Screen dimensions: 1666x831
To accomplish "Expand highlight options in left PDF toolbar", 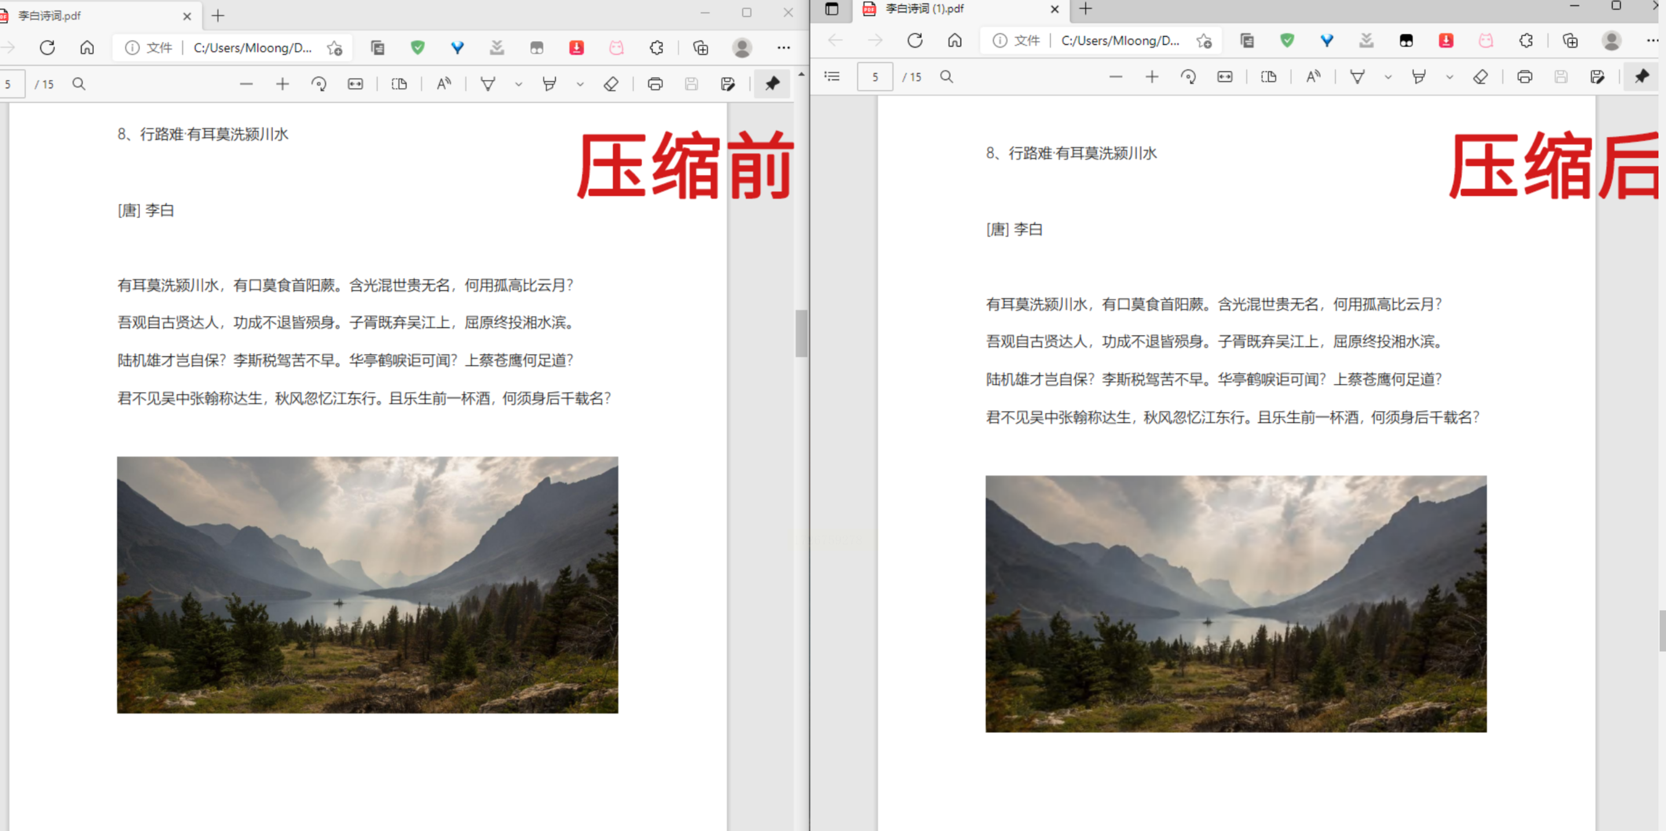I will (580, 84).
